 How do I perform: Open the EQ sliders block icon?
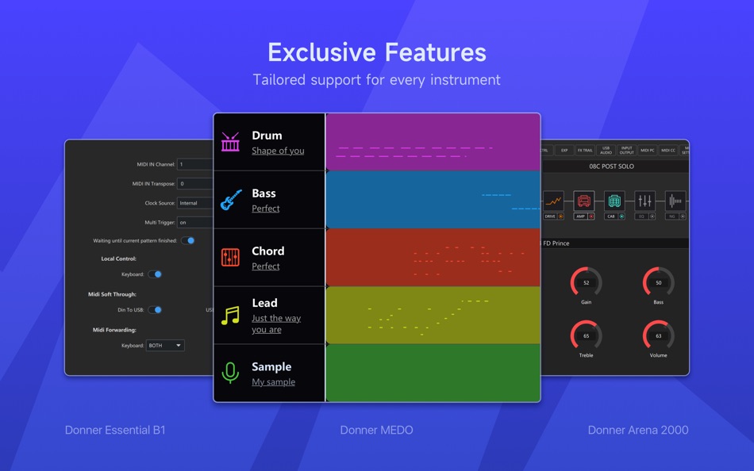pos(644,201)
